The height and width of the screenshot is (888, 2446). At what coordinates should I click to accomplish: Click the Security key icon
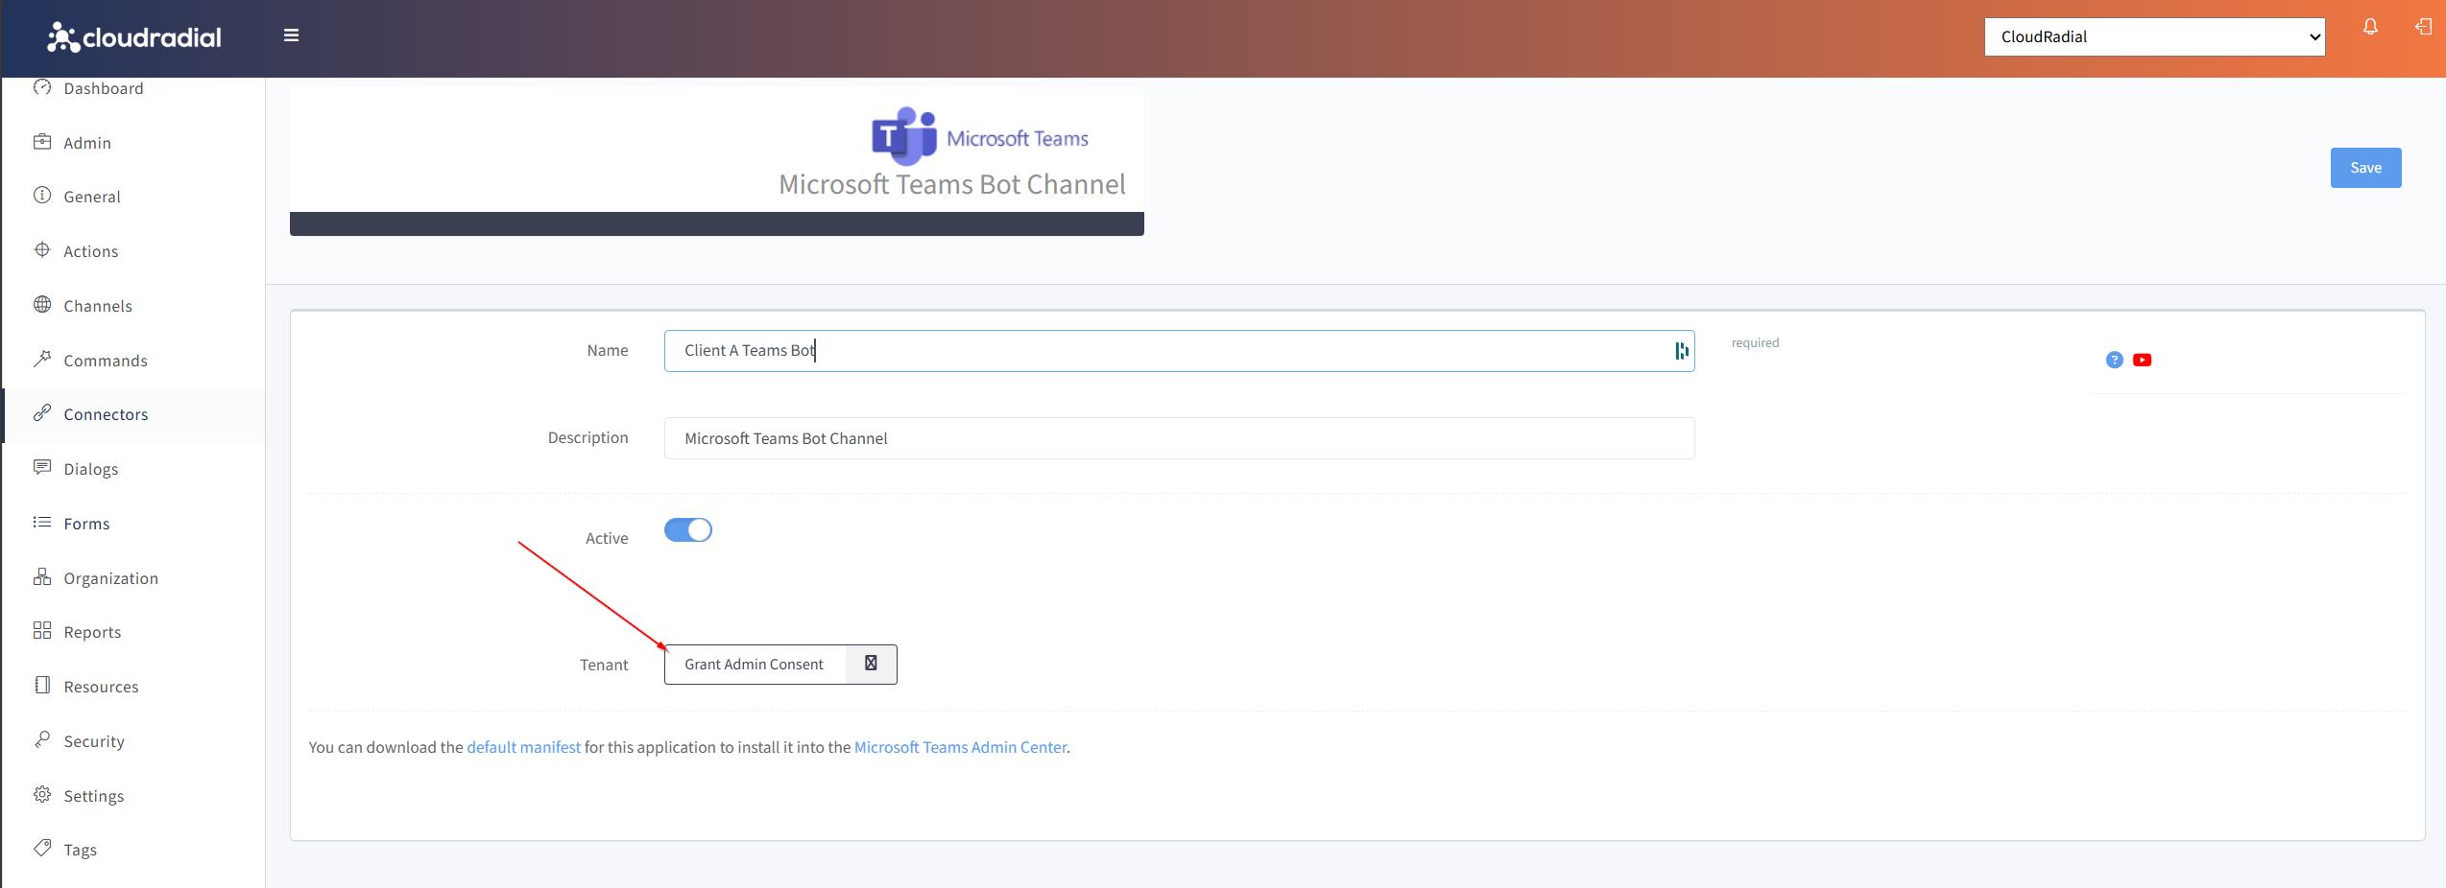[x=42, y=740]
